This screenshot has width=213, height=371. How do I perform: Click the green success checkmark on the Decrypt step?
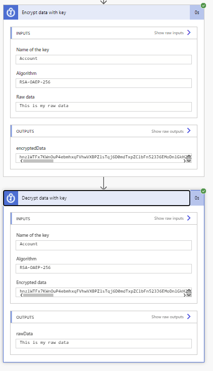(203, 191)
